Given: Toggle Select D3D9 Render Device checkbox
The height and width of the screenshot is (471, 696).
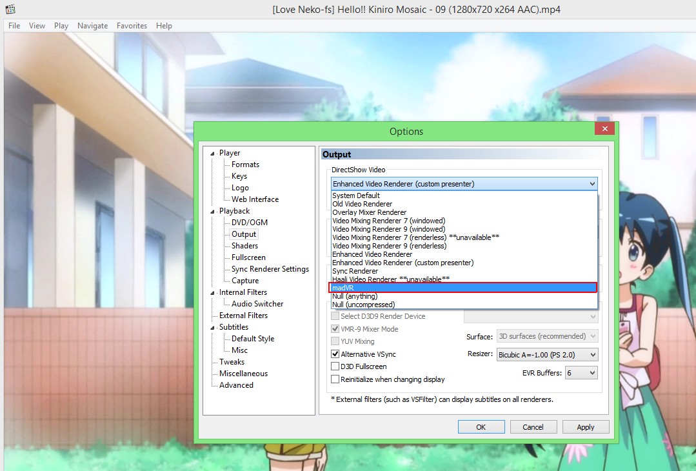Looking at the screenshot, I should [335, 316].
